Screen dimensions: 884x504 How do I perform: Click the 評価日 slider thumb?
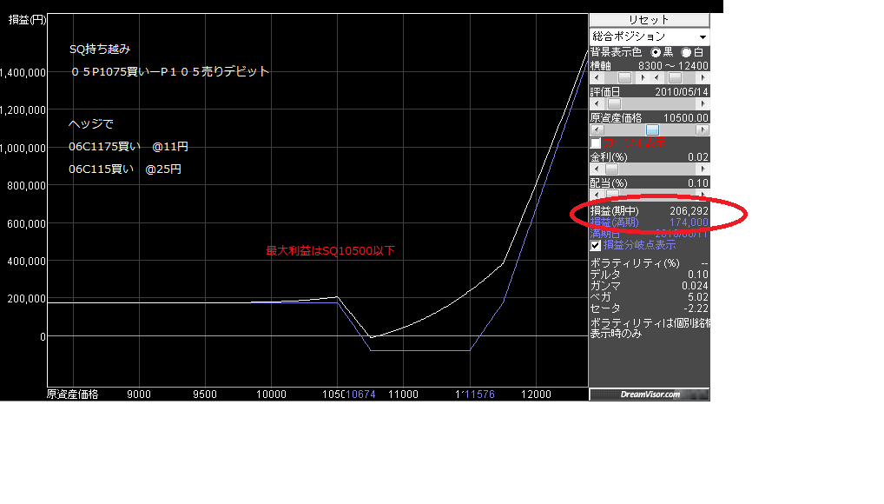coord(614,104)
